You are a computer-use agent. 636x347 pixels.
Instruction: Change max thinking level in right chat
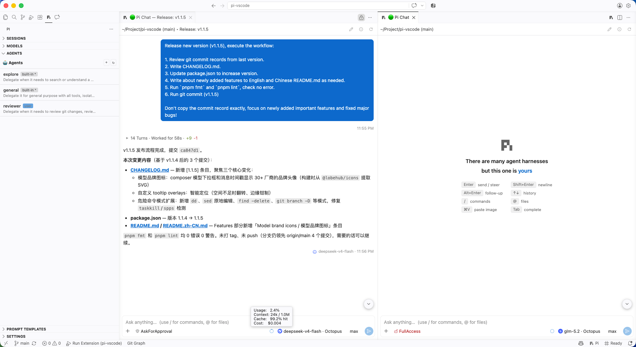click(612, 331)
